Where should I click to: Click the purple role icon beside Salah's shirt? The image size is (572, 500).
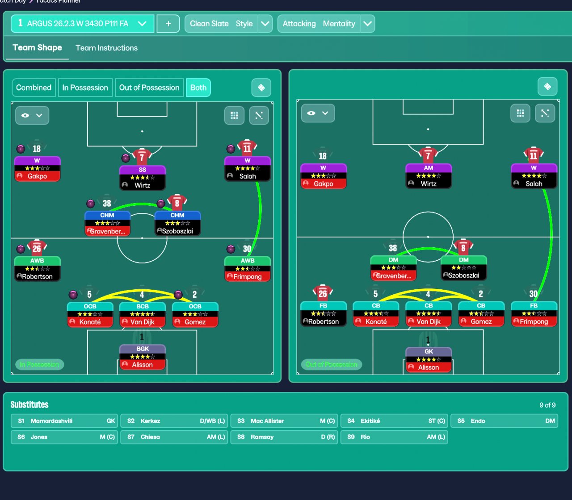(x=231, y=149)
